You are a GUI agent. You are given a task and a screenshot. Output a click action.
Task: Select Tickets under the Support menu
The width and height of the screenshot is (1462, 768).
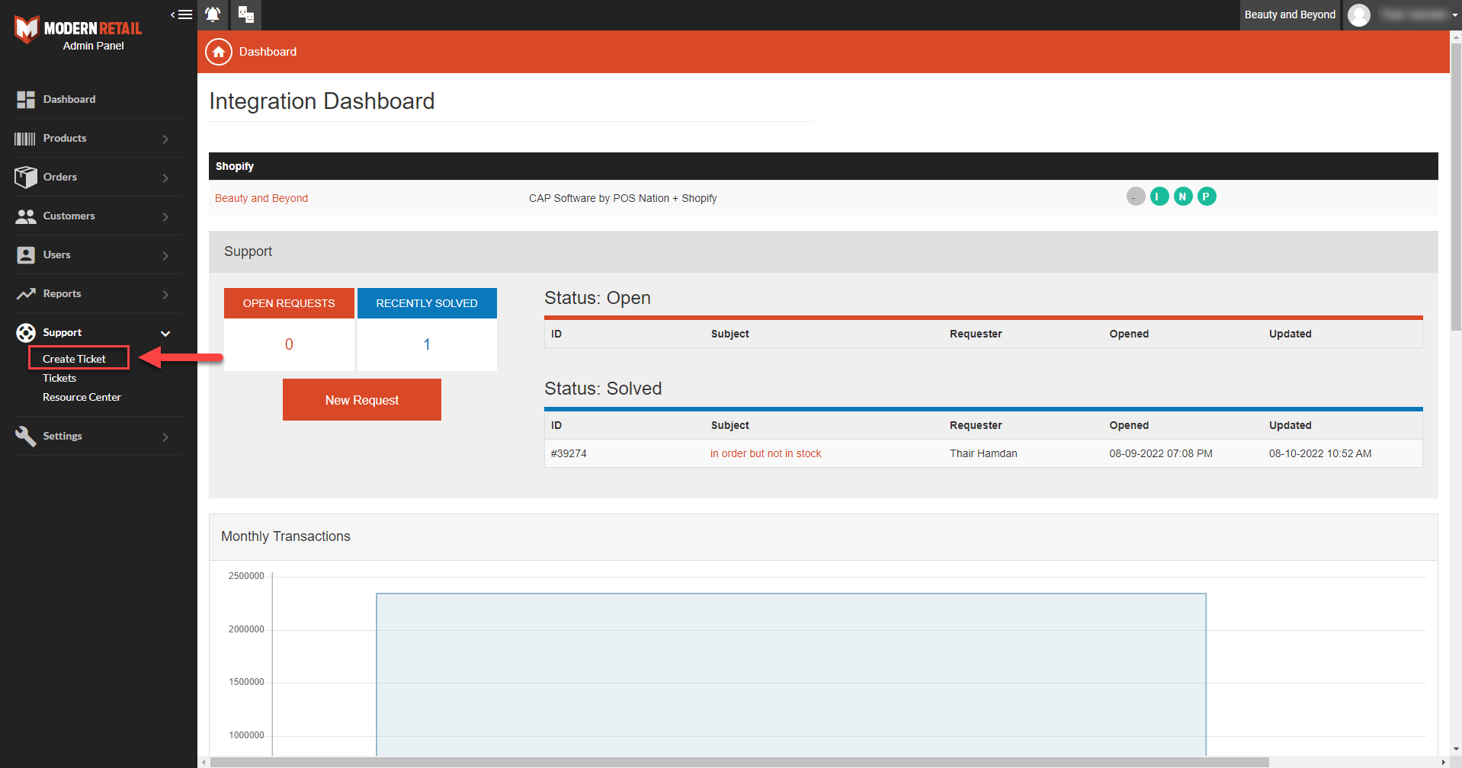click(x=59, y=377)
